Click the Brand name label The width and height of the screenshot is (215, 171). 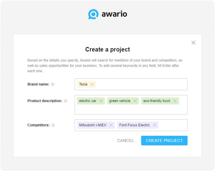click(38, 84)
